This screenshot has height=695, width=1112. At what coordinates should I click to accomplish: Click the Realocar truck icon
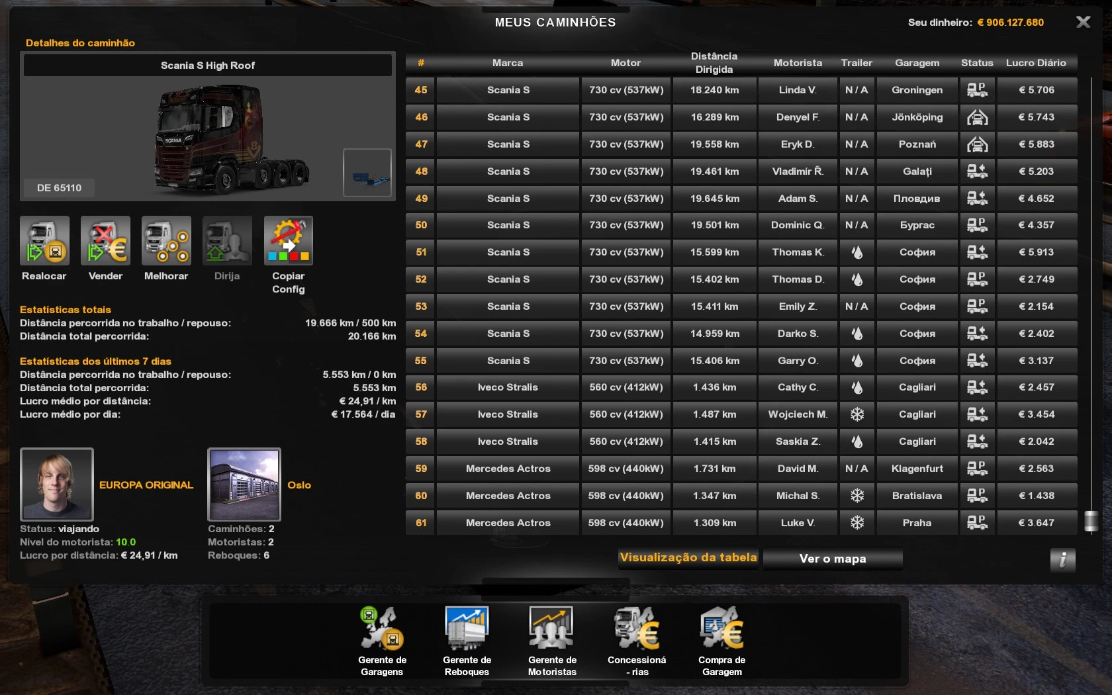(44, 241)
